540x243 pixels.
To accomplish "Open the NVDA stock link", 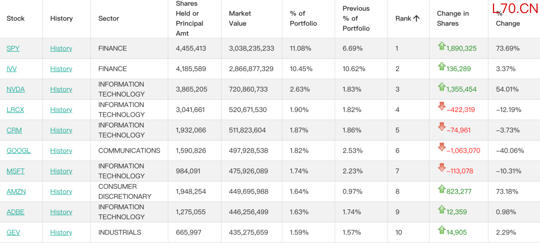I will pyautogui.click(x=15, y=89).
